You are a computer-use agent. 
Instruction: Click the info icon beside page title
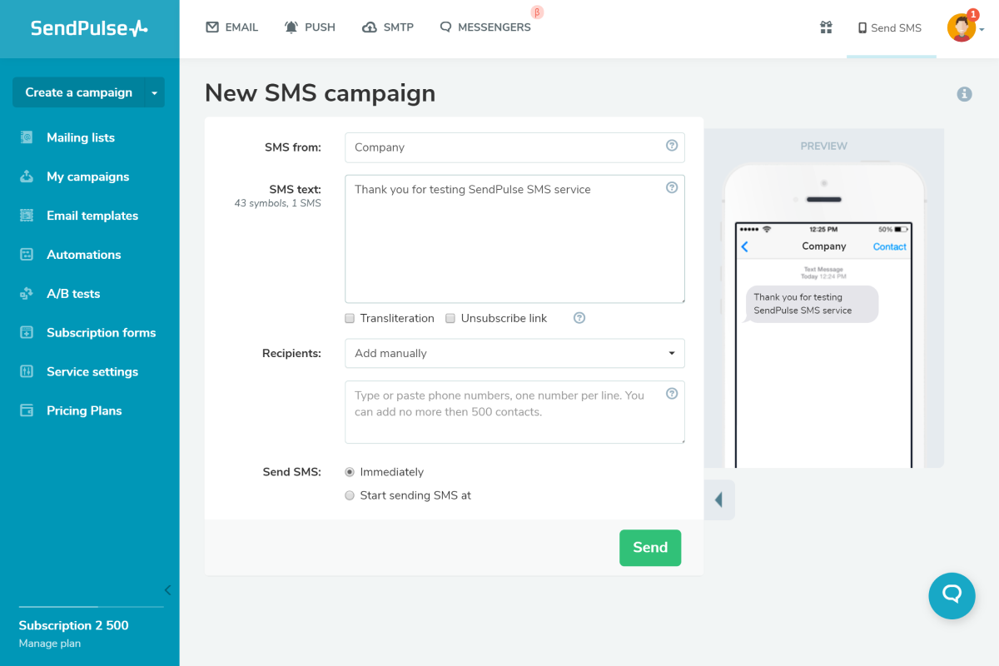[x=964, y=94]
